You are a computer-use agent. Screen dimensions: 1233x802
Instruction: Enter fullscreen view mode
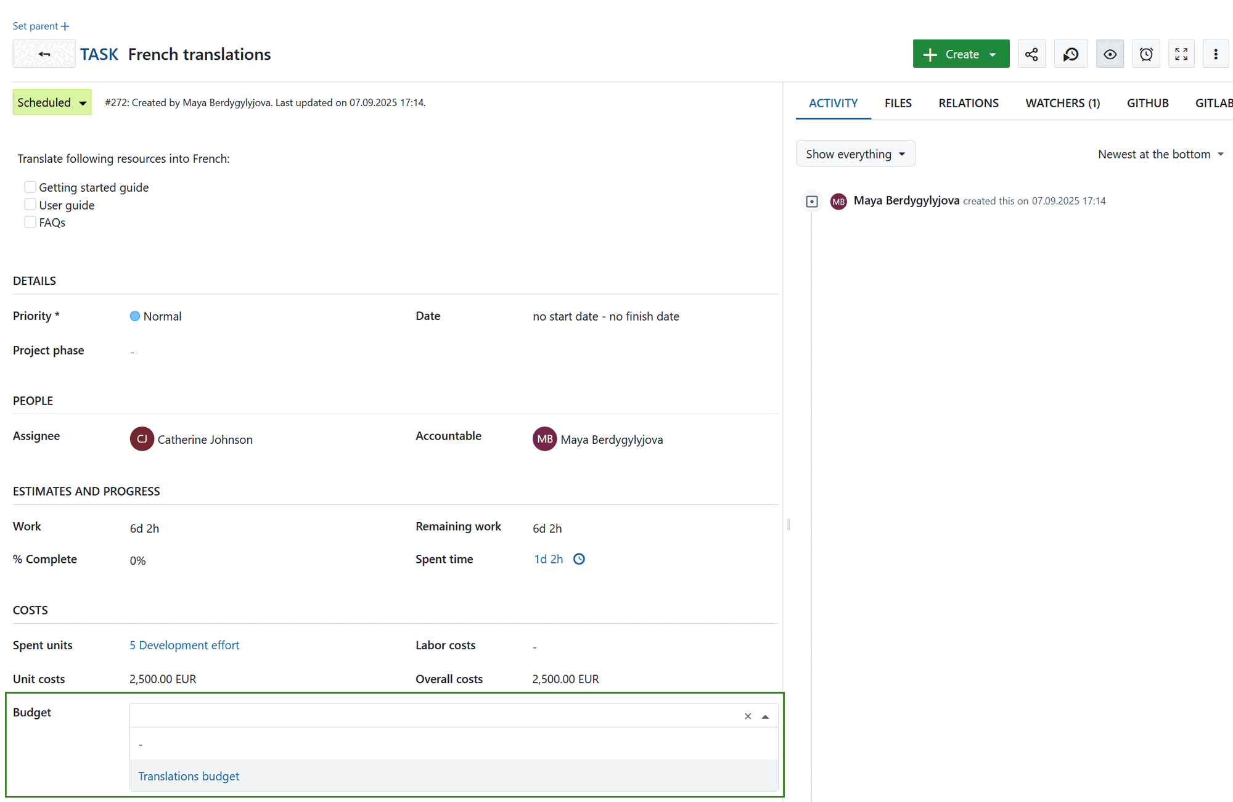point(1182,54)
